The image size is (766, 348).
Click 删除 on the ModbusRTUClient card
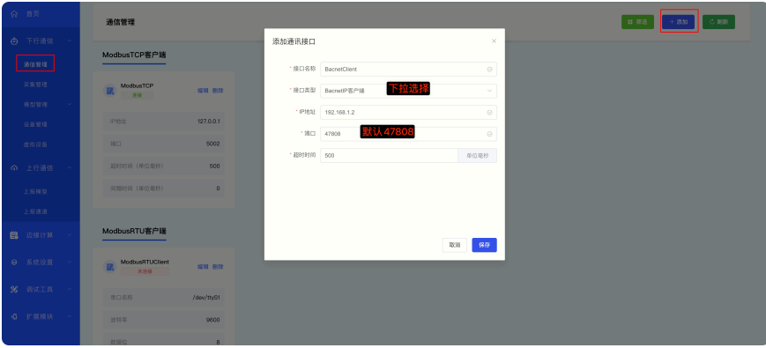tap(218, 266)
